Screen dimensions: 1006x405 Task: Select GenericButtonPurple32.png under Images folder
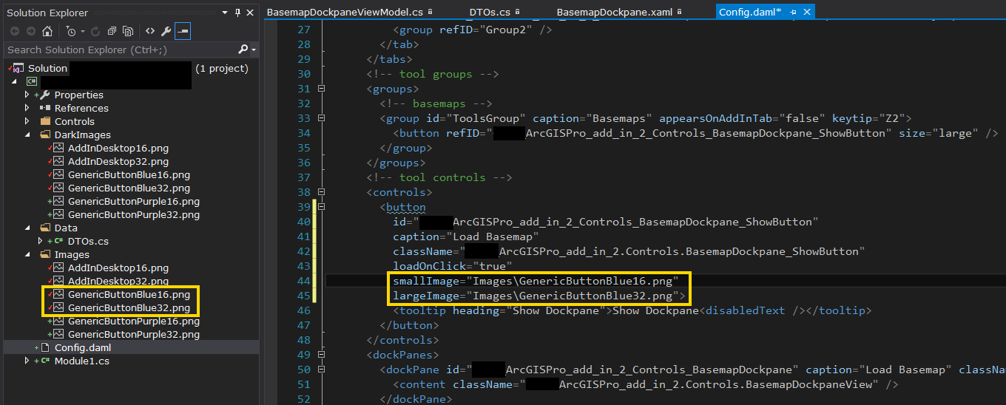click(x=134, y=334)
